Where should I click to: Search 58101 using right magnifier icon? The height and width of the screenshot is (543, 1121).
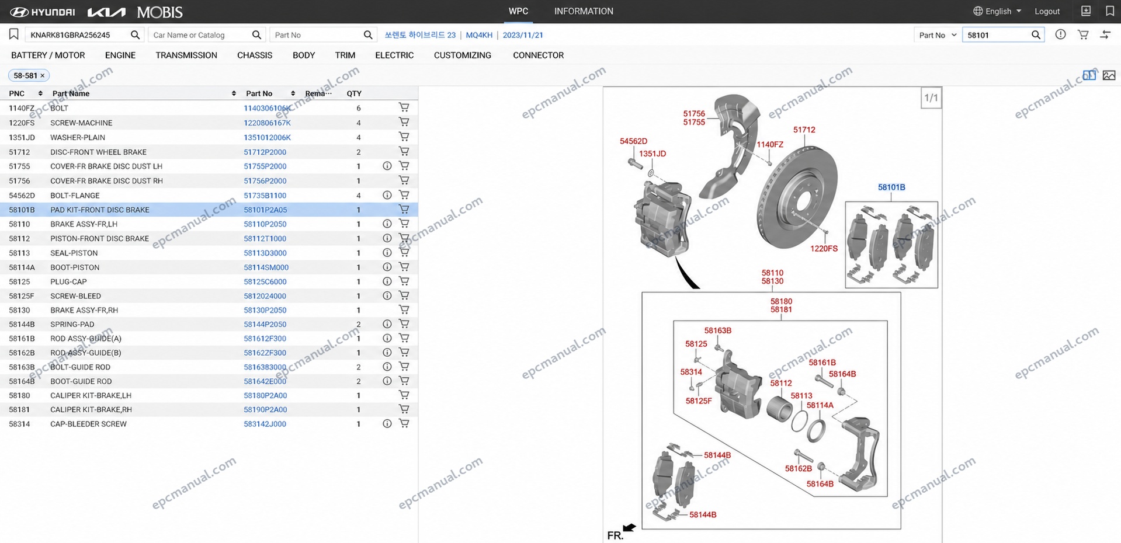(x=1036, y=35)
